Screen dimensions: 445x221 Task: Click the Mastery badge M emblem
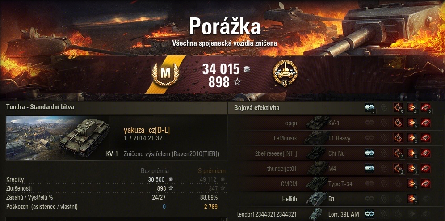pos(165,74)
